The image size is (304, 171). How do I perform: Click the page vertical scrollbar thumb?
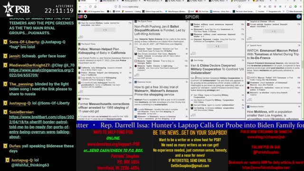(303, 64)
